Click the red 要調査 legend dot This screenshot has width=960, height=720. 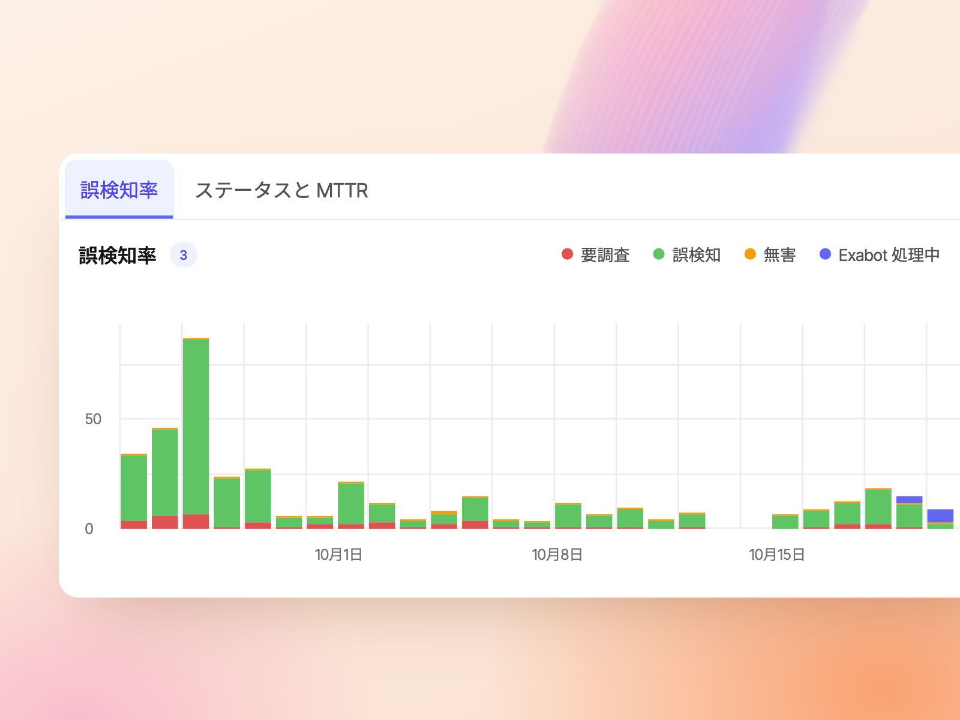tap(567, 254)
